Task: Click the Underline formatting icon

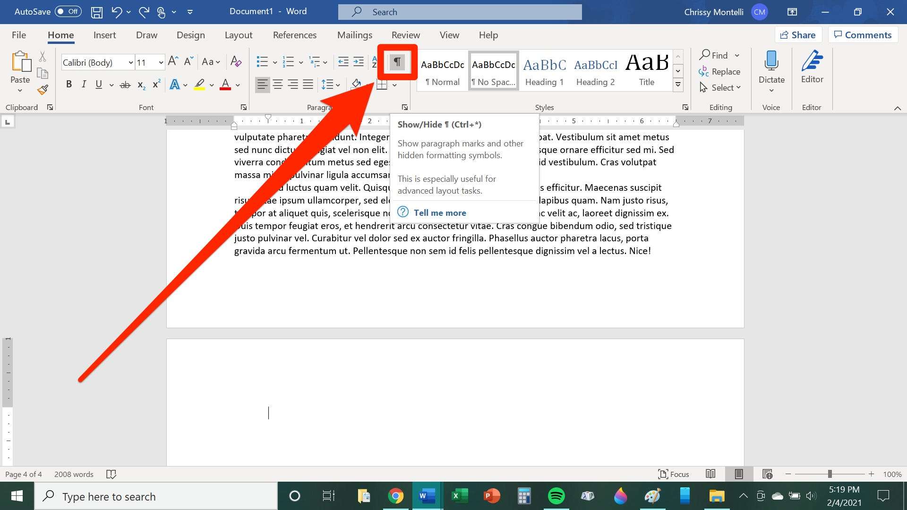Action: pos(98,85)
